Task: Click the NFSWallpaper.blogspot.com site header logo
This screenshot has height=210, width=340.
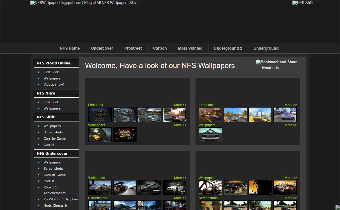Action: tap(84, 3)
